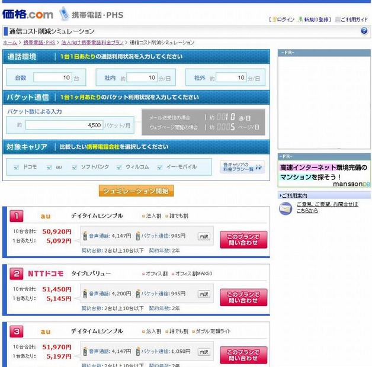This screenshot has width=372, height=367.
Task: Click このプランで問い合わせ for au 51,970円 plan
Action: (243, 355)
